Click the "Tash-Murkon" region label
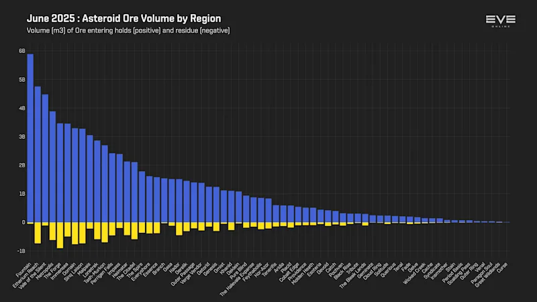Screen dimensions: 537x302 coord(95,273)
